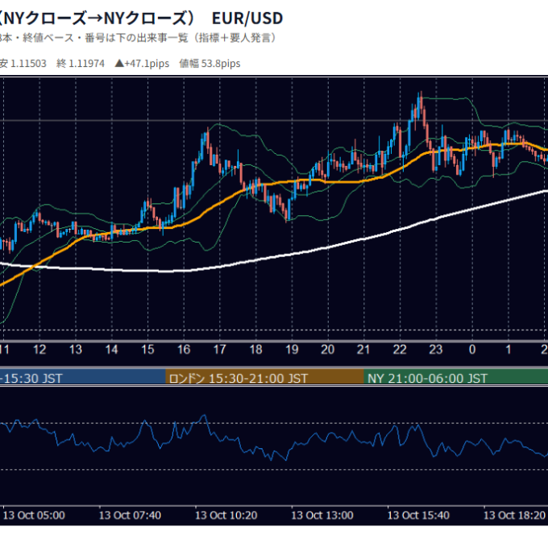Click the 13 Oct 05:00 date label
548x548 pixels.
point(34,516)
